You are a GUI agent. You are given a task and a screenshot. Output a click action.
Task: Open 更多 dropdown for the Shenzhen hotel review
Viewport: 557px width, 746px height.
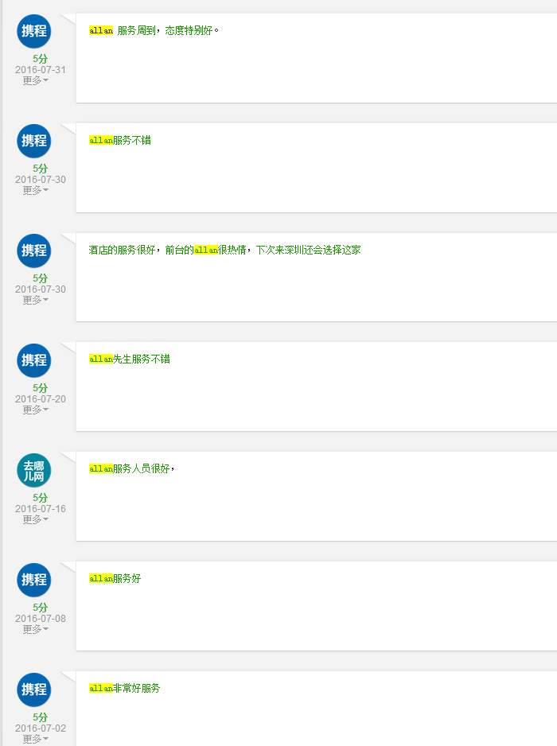tap(35, 300)
